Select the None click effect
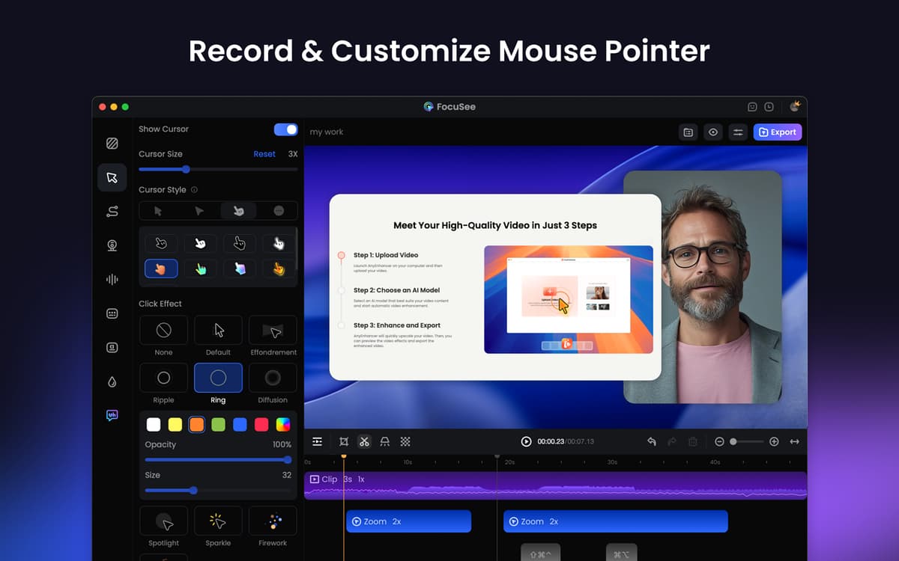The image size is (899, 561). 163,331
